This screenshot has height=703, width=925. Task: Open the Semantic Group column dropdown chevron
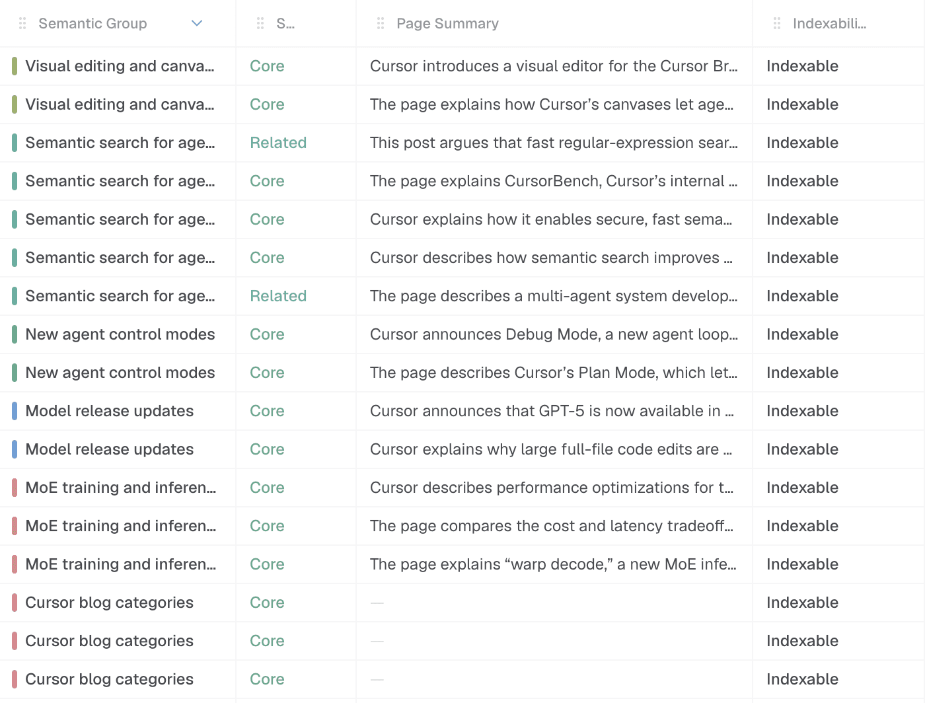pyautogui.click(x=196, y=24)
